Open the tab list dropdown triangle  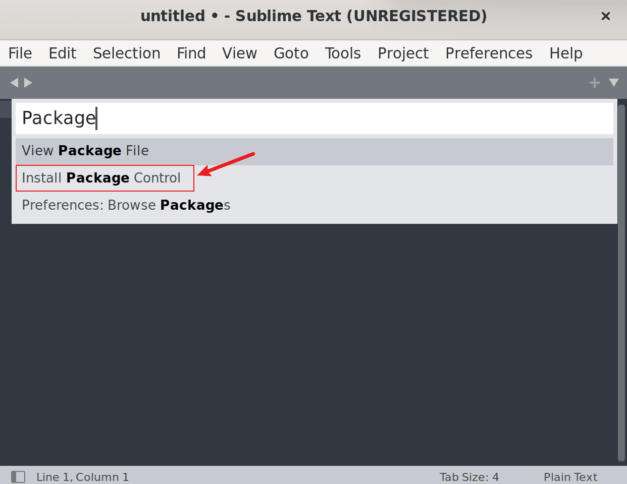pos(614,82)
